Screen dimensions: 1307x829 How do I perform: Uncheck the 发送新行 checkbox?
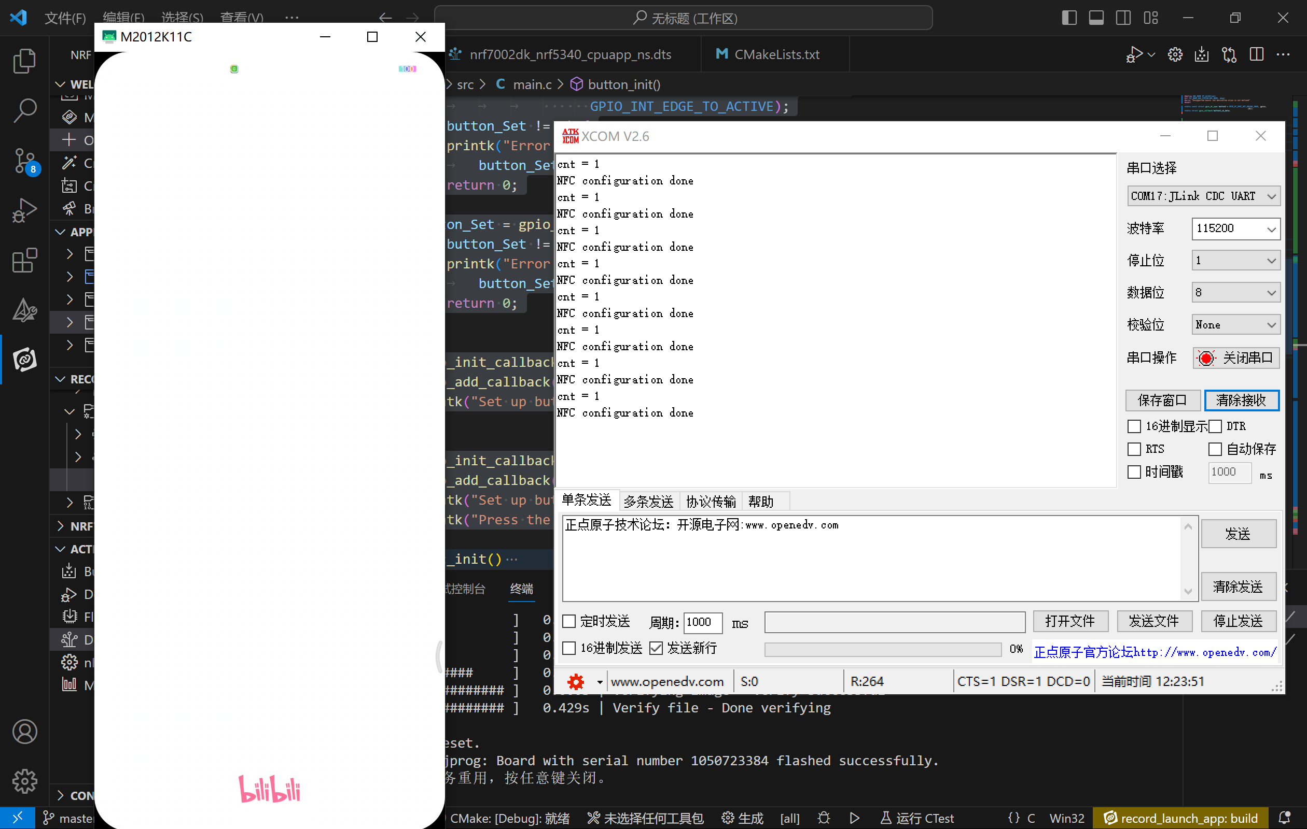pos(656,648)
